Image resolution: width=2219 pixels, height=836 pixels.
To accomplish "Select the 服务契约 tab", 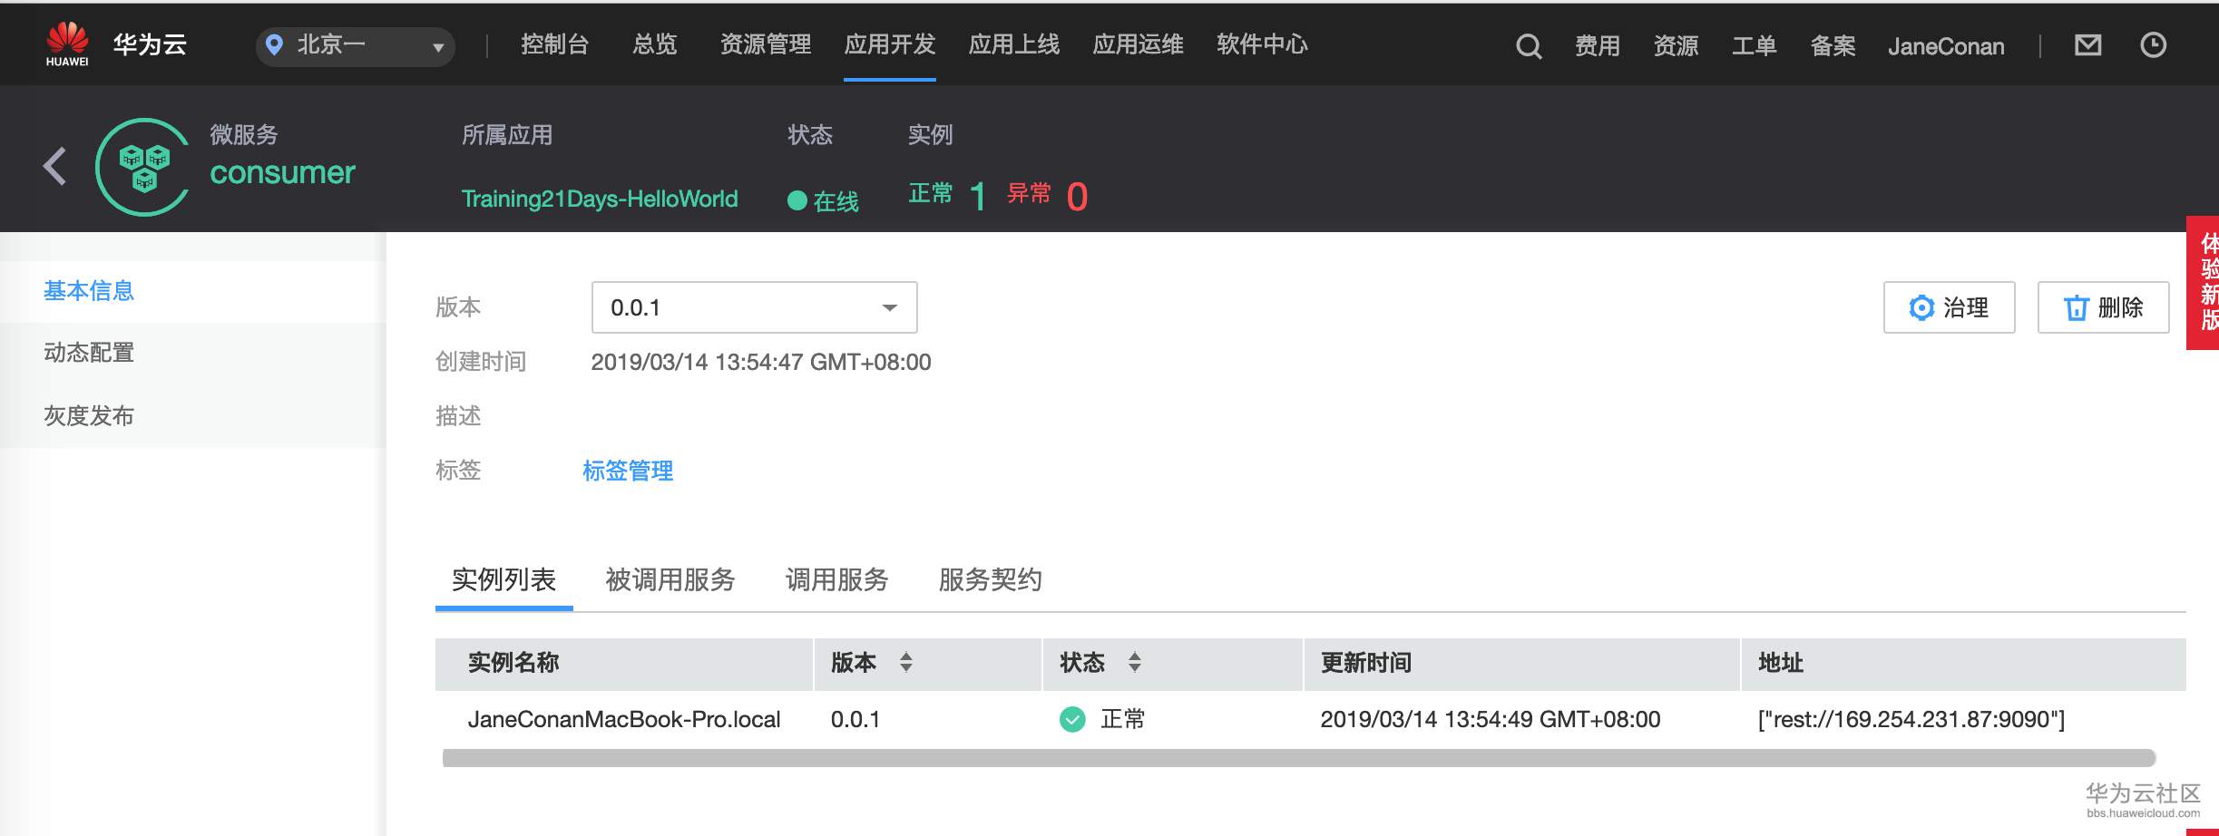I will [x=990, y=579].
